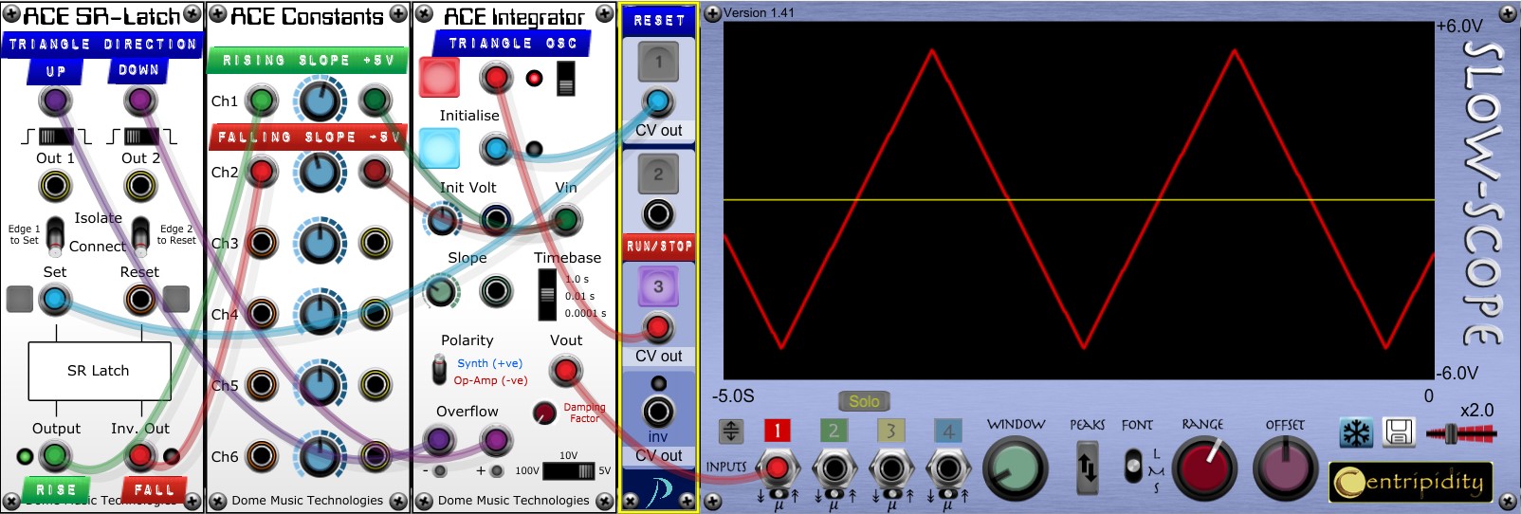Click the Ch4 output jack on Constants

[376, 314]
